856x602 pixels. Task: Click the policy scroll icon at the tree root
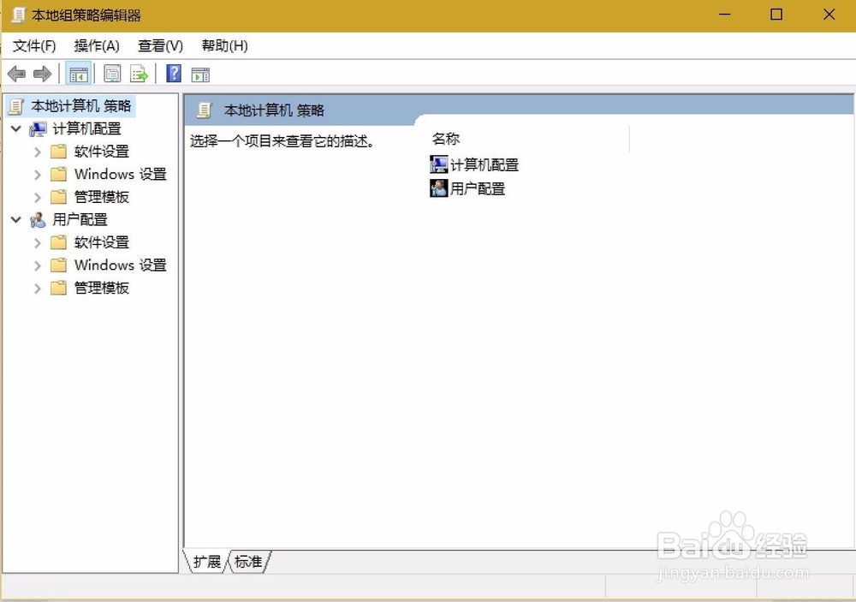(16, 106)
